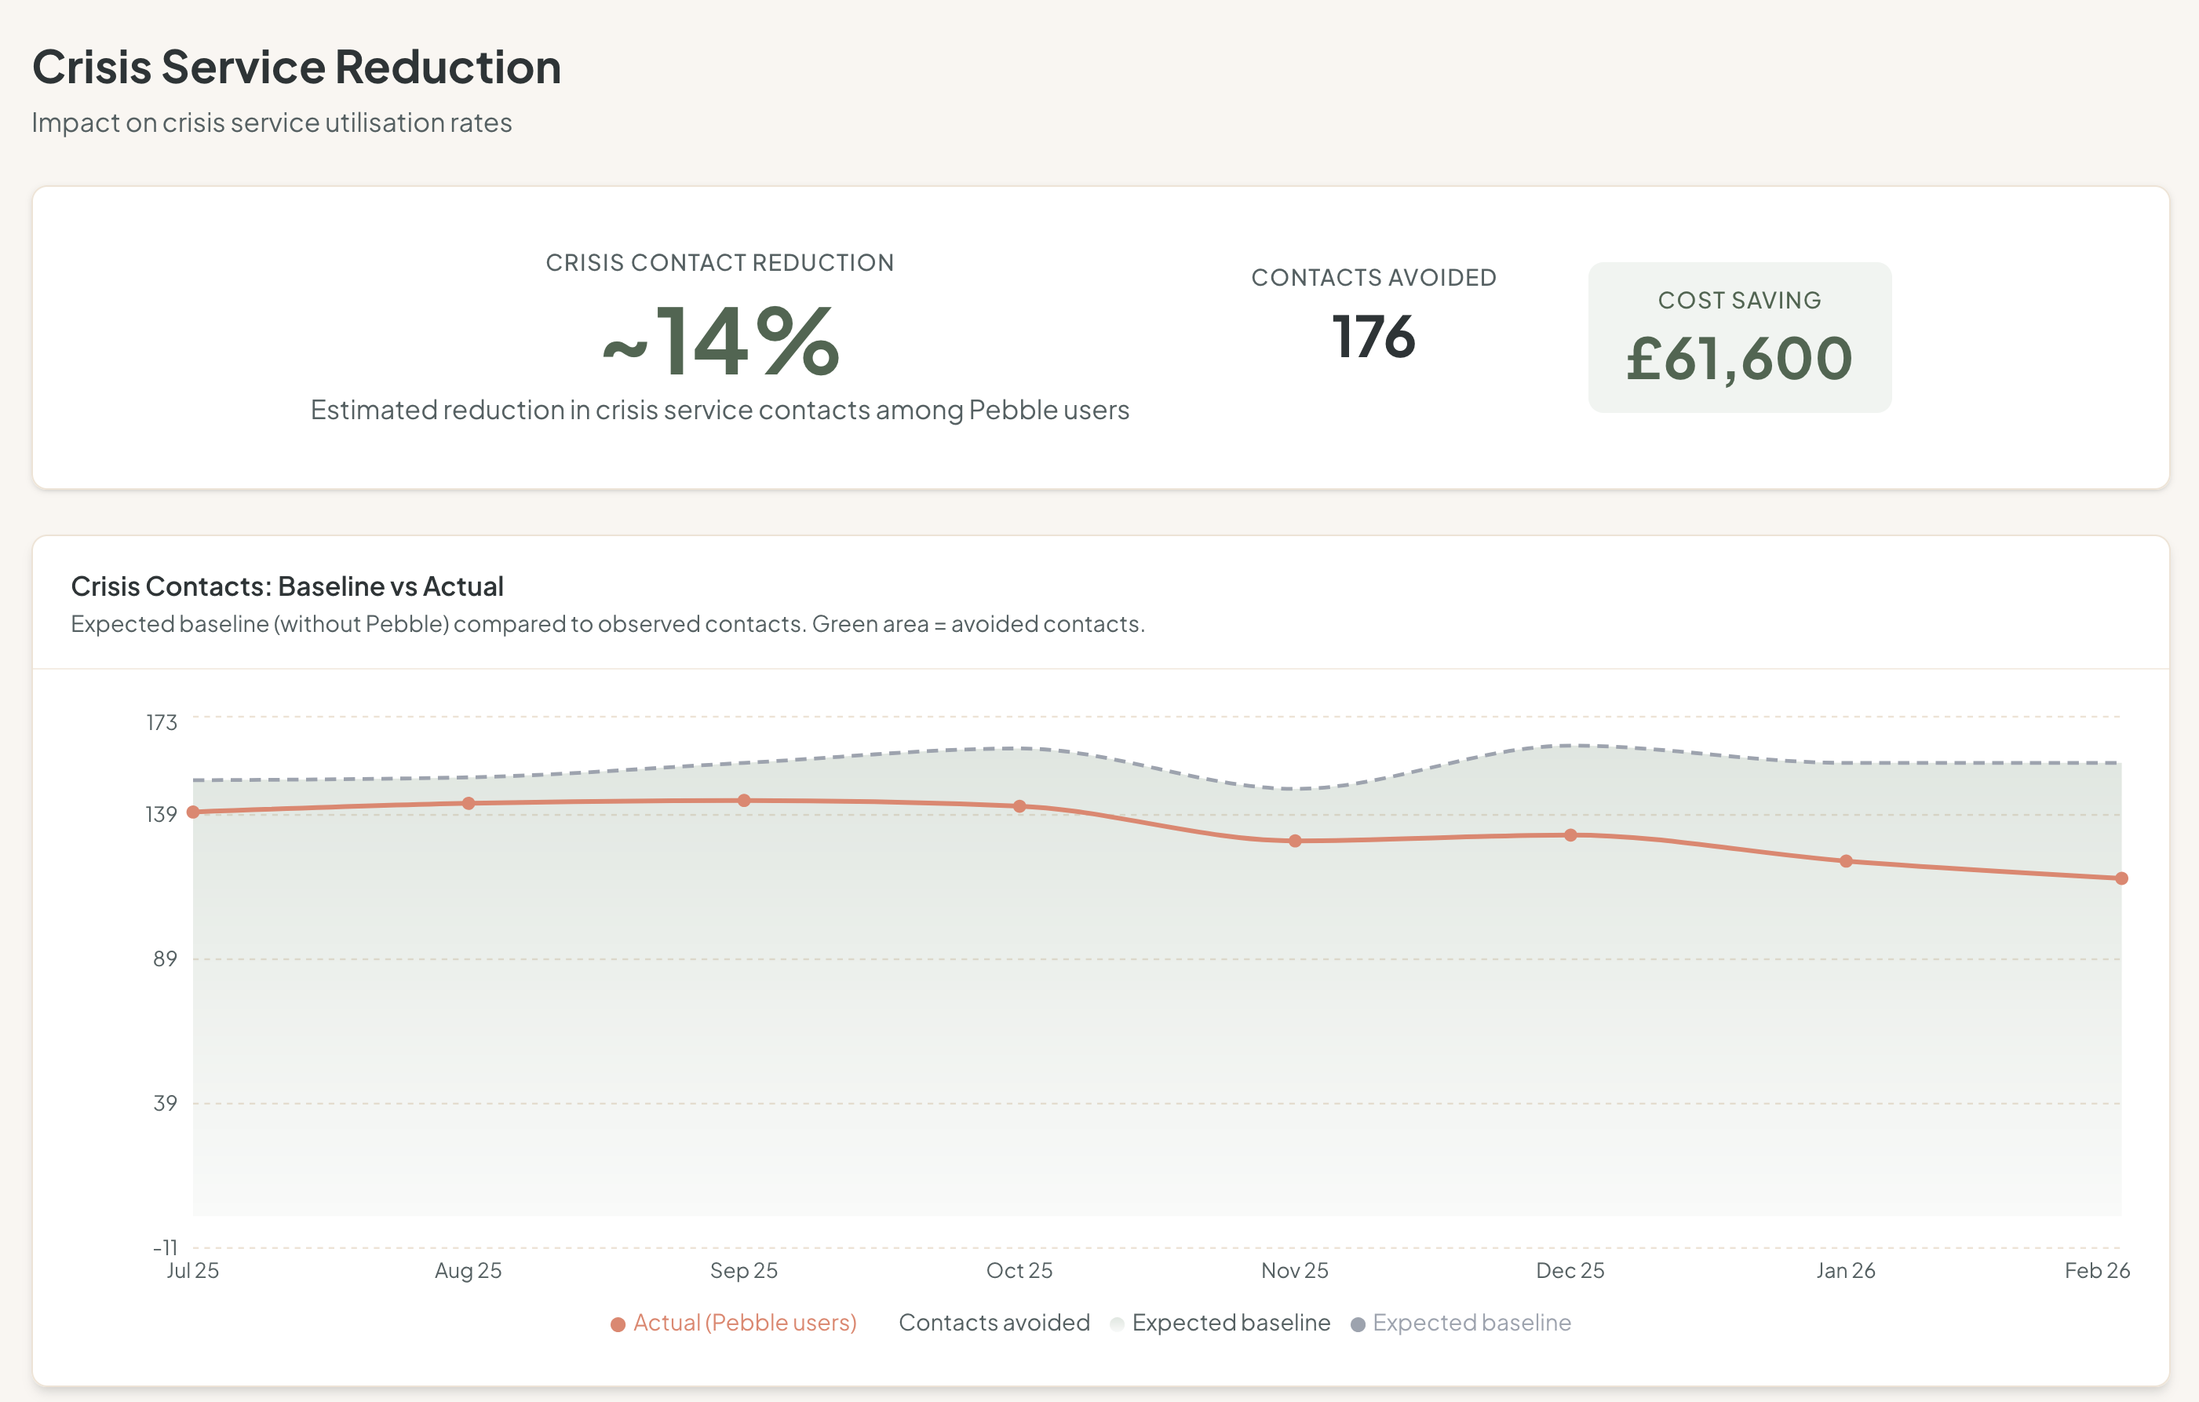Image resolution: width=2199 pixels, height=1402 pixels.
Task: Click the £61,600 cost saving card
Action: point(1739,338)
